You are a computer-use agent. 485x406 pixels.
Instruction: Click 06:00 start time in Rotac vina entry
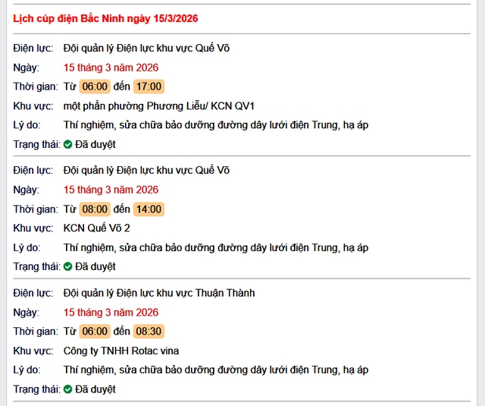(95, 332)
